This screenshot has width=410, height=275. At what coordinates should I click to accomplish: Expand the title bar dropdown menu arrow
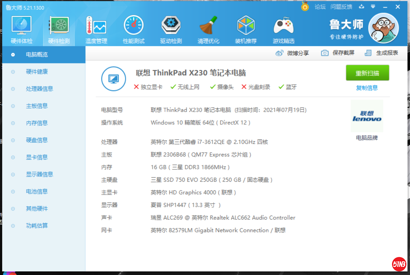tap(373, 6)
